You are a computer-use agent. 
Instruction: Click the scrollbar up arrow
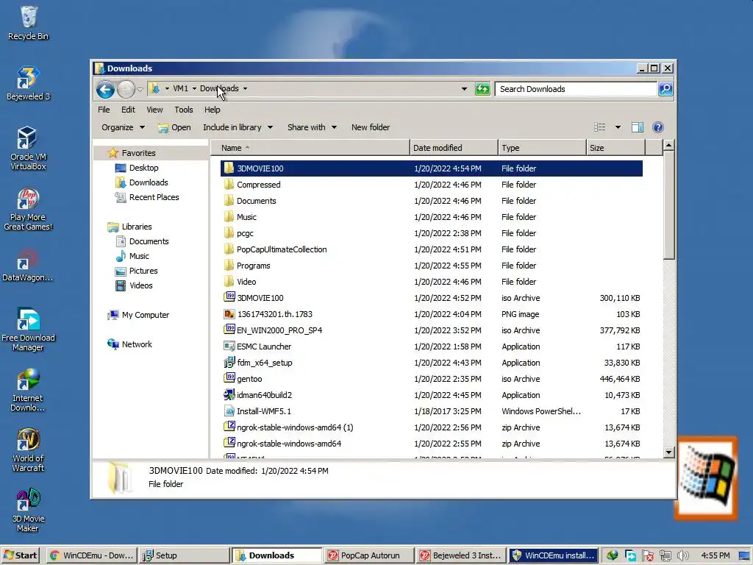click(x=669, y=145)
